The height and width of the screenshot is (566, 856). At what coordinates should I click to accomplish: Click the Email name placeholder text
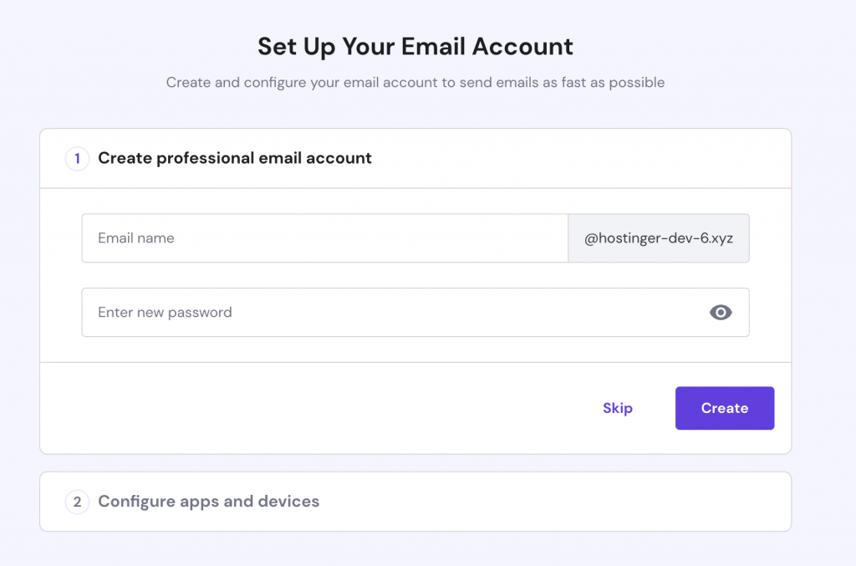[x=136, y=238]
